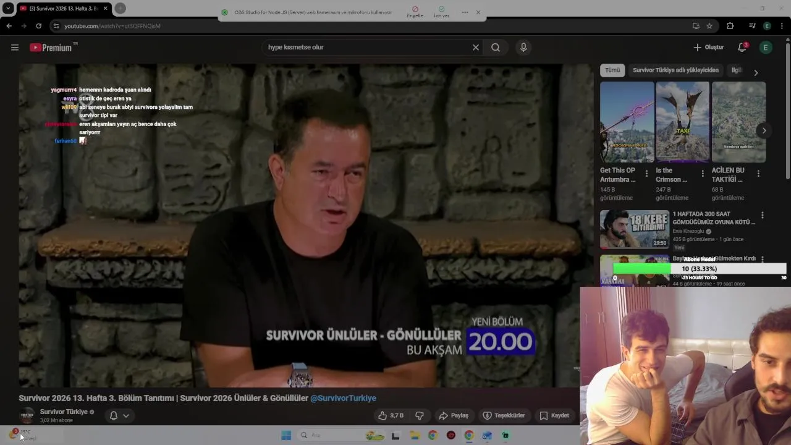Open a new browser tab
The height and width of the screenshot is (445, 791).
pos(121,8)
